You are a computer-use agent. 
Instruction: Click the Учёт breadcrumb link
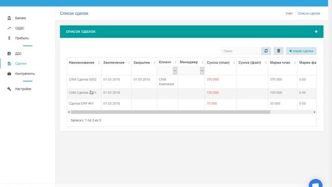289,14
